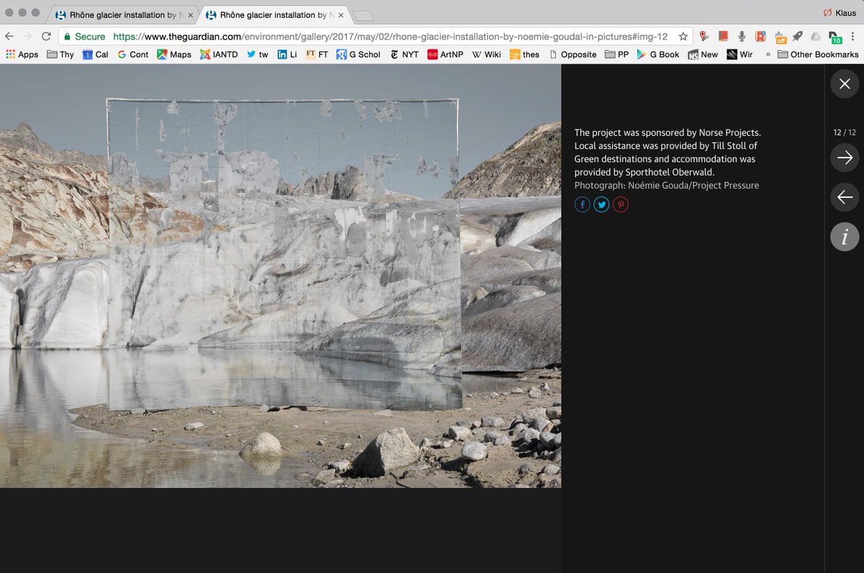The height and width of the screenshot is (573, 864).
Task: Open the Cal bookmark
Action: click(x=95, y=54)
